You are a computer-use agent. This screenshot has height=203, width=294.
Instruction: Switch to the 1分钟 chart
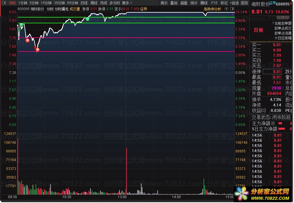[x=23, y=3]
